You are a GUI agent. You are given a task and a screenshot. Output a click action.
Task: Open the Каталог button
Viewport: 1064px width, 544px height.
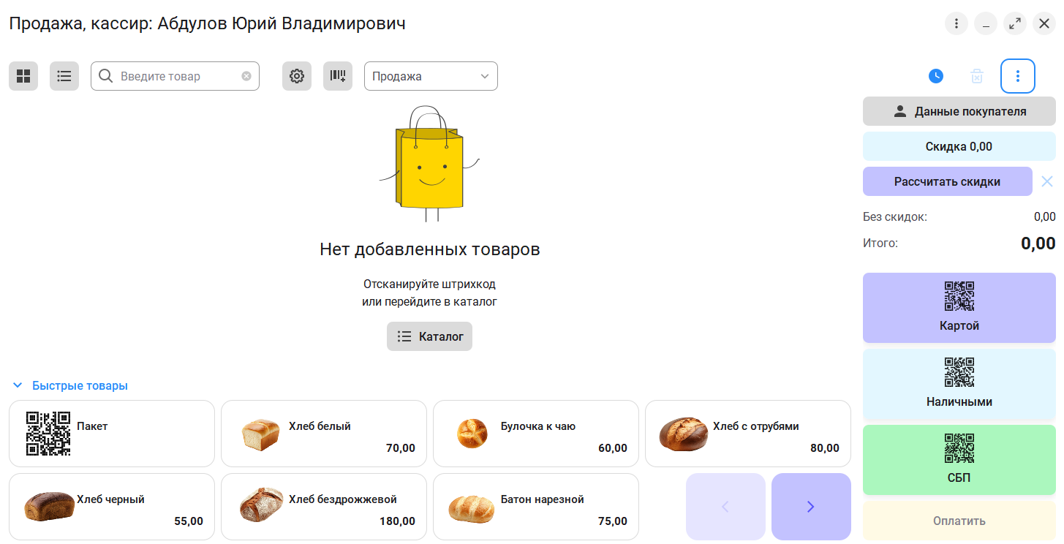pyautogui.click(x=429, y=336)
